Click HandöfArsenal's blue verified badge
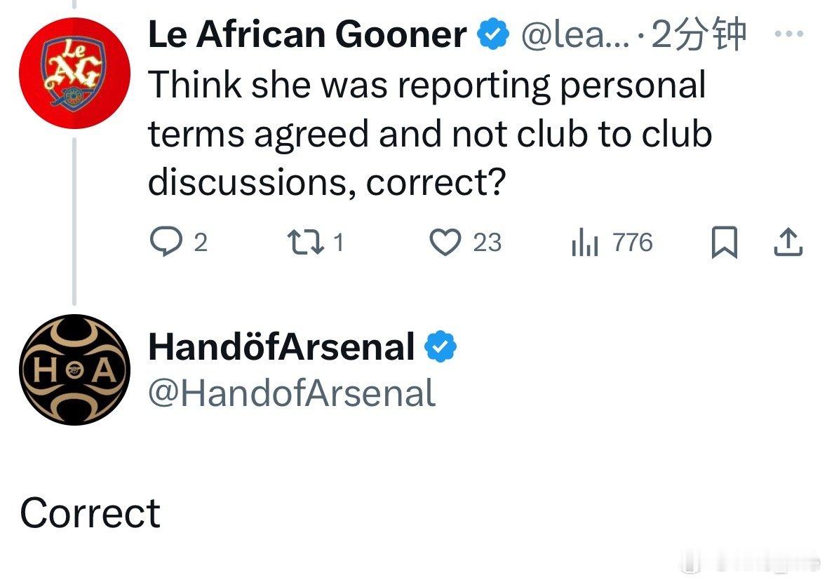827x582 pixels. pos(441,347)
